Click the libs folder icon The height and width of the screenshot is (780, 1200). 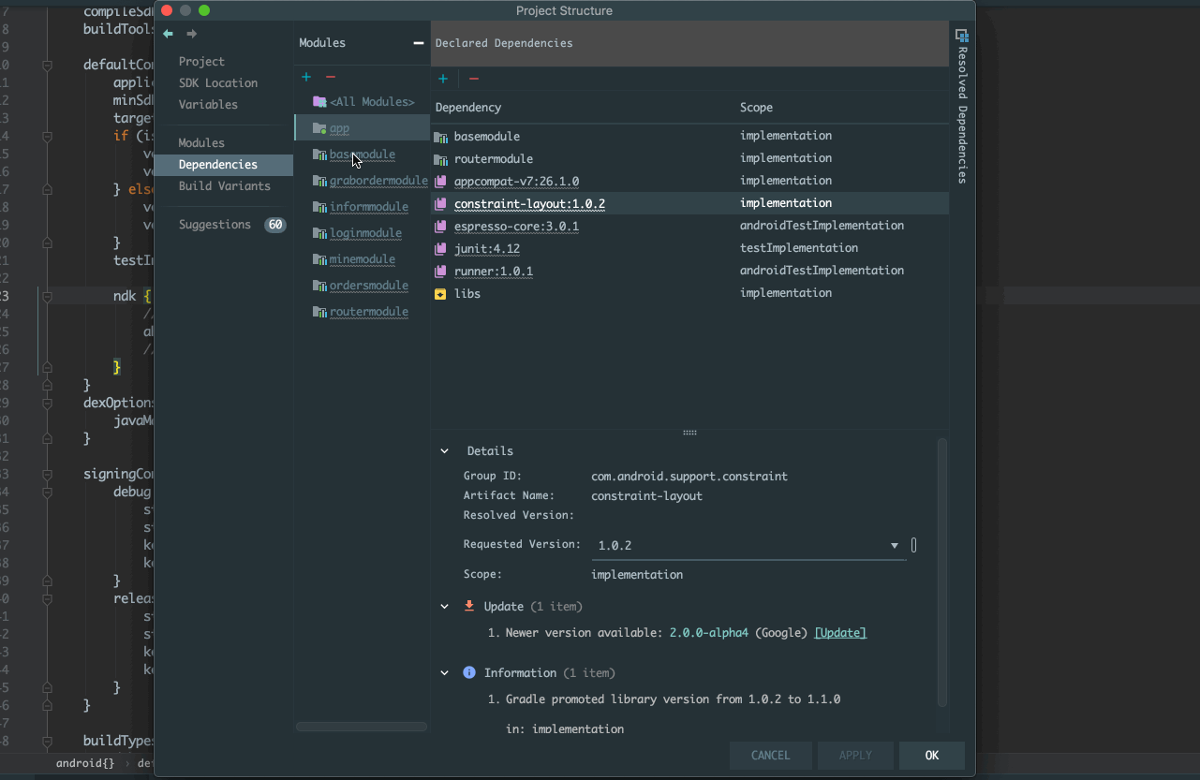pos(440,293)
